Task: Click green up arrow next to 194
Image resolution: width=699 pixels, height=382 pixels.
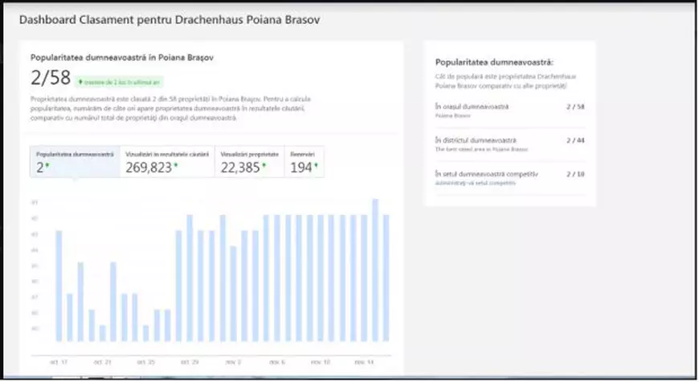Action: click(x=316, y=166)
